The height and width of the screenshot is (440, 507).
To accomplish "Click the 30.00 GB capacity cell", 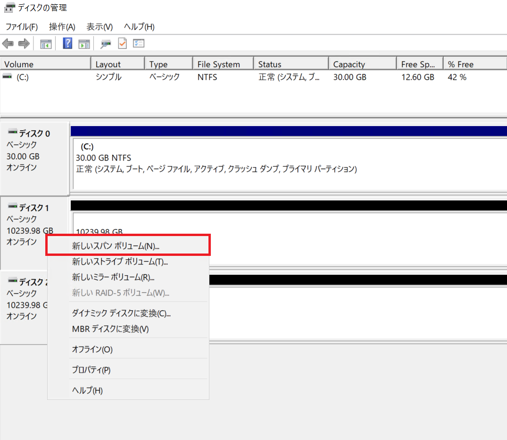I will [x=350, y=77].
